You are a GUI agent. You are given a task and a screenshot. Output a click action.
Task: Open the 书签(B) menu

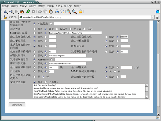point(41,6)
